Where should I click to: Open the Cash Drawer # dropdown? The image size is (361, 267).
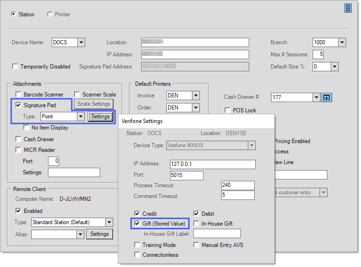[317, 97]
